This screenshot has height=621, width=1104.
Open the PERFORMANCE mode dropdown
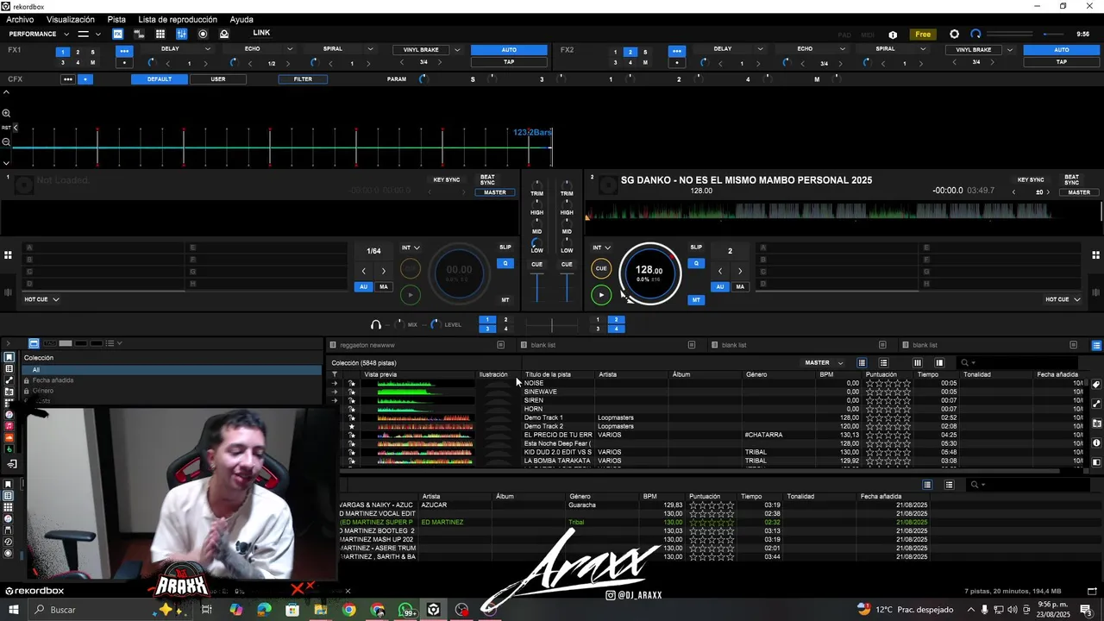39,34
